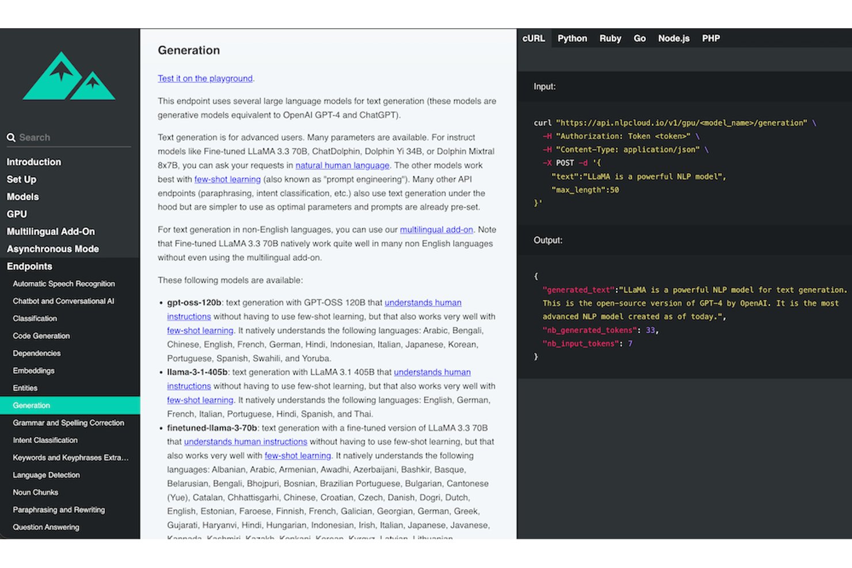Image resolution: width=852 pixels, height=568 pixels.
Task: Open Multilingual Add-On section
Action: point(51,231)
